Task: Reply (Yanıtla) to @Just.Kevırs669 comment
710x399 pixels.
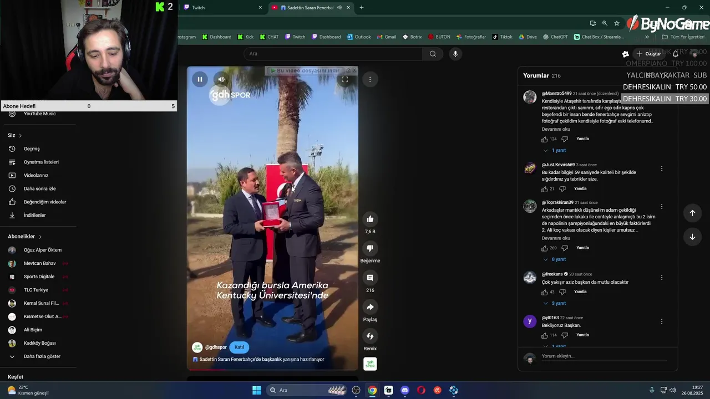Action: tap(580, 189)
